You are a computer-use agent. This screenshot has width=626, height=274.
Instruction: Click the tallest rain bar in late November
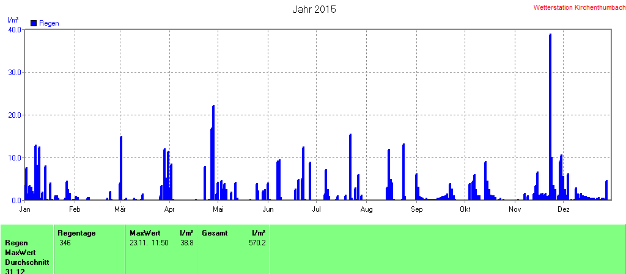[x=550, y=116]
